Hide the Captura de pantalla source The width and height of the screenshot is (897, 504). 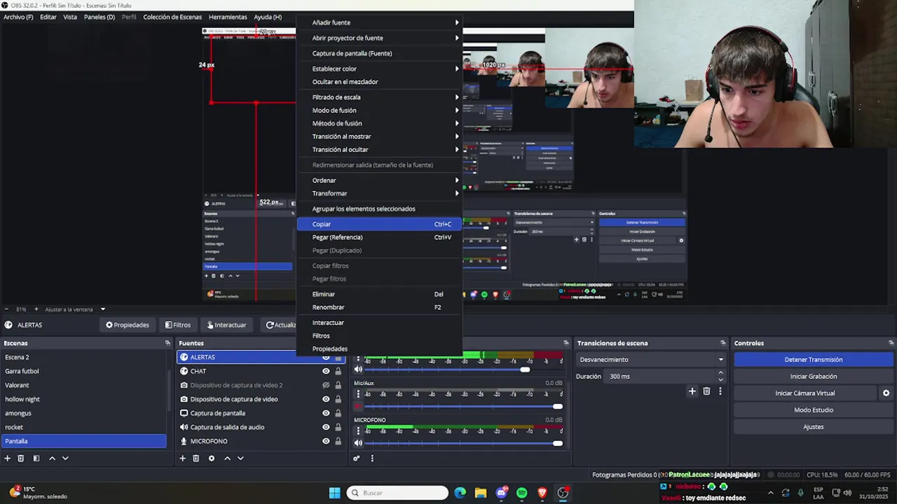click(x=326, y=413)
